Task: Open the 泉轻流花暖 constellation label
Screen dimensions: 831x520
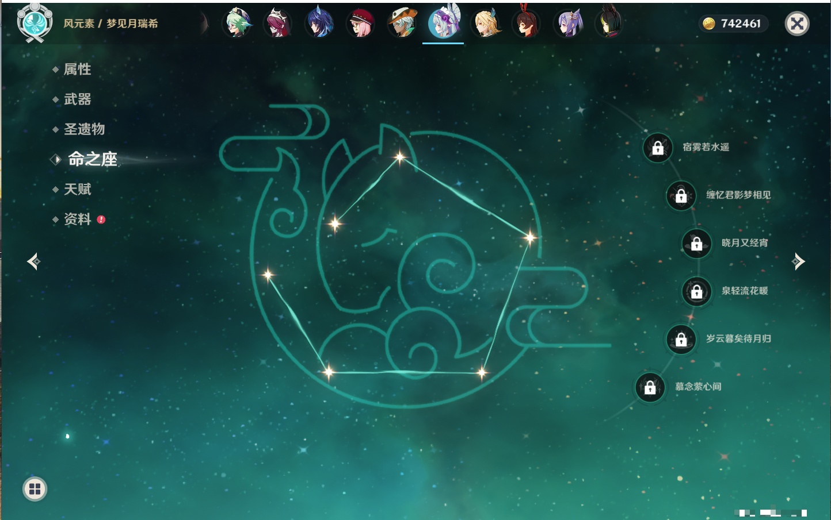Action: [x=745, y=291]
